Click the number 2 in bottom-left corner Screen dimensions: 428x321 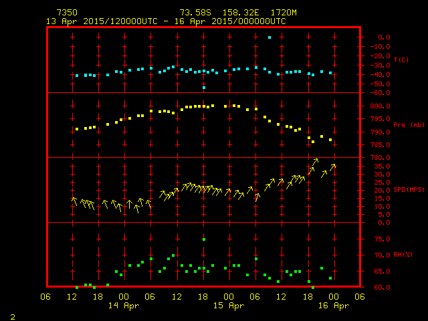12,315
